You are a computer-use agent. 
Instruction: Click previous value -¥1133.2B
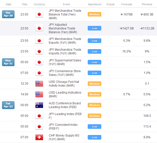click(x=147, y=28)
